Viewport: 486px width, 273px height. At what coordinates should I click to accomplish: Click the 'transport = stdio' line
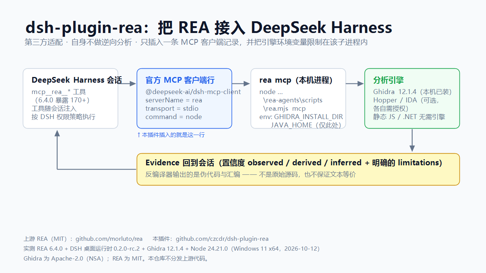pos(172,108)
